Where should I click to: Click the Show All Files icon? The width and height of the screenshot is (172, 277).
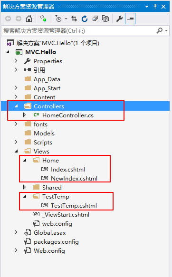(105, 19)
